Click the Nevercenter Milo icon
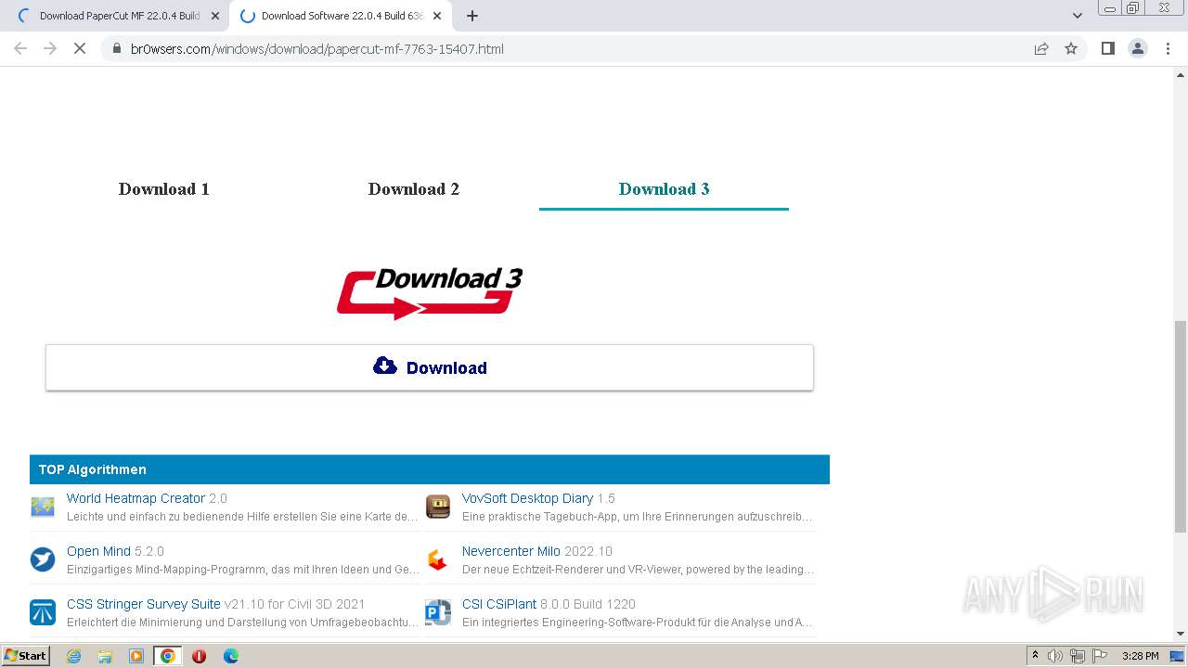This screenshot has height=668, width=1188. [438, 559]
